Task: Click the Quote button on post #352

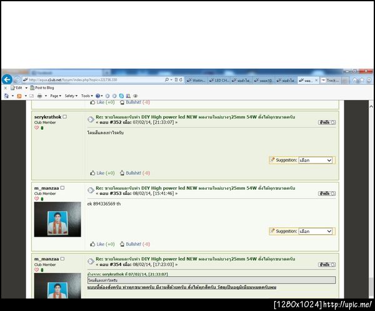Action: pyautogui.click(x=327, y=122)
